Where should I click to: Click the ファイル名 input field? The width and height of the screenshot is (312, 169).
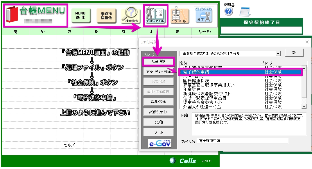(x=242, y=141)
